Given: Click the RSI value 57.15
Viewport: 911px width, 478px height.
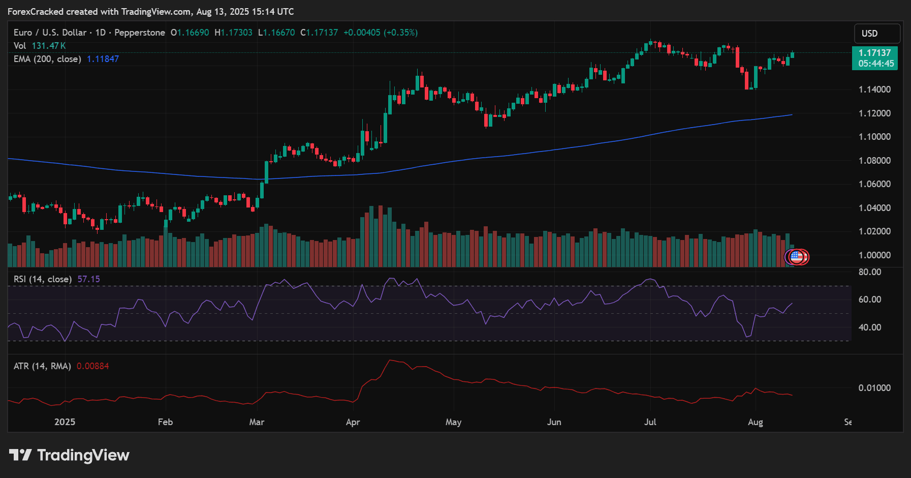Looking at the screenshot, I should pos(88,279).
